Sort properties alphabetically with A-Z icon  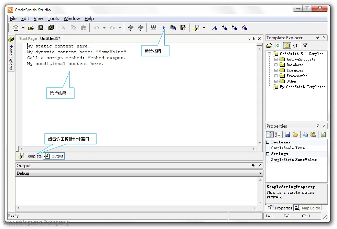click(278, 134)
